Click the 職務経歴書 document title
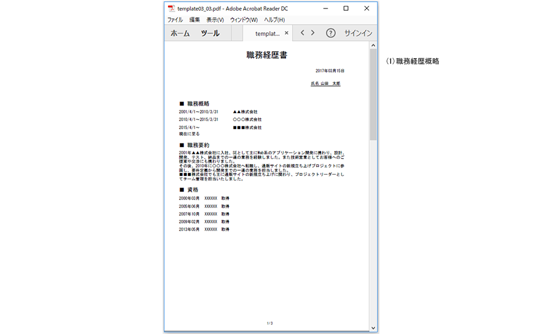Viewport: 542px width, 334px height. (267, 55)
